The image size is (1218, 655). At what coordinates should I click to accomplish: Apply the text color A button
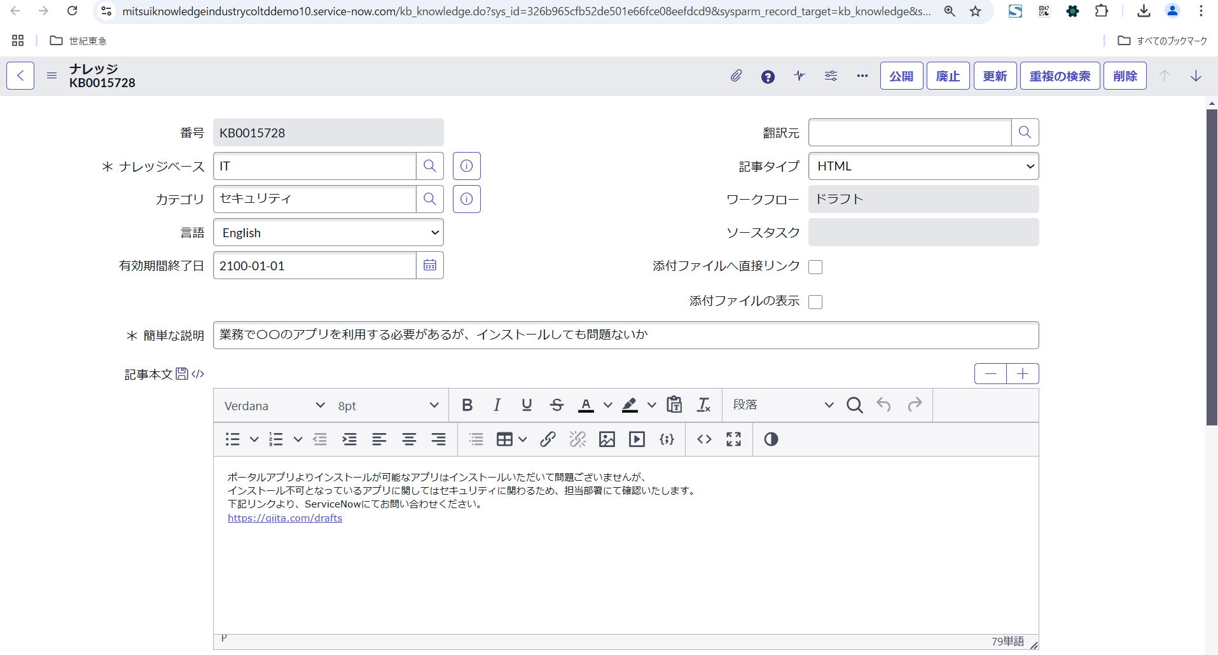[586, 405]
